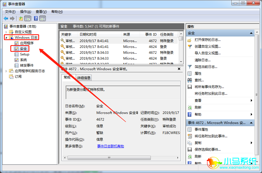
Task: Click 将任务附加到此日志... action
Action: coord(211,94)
